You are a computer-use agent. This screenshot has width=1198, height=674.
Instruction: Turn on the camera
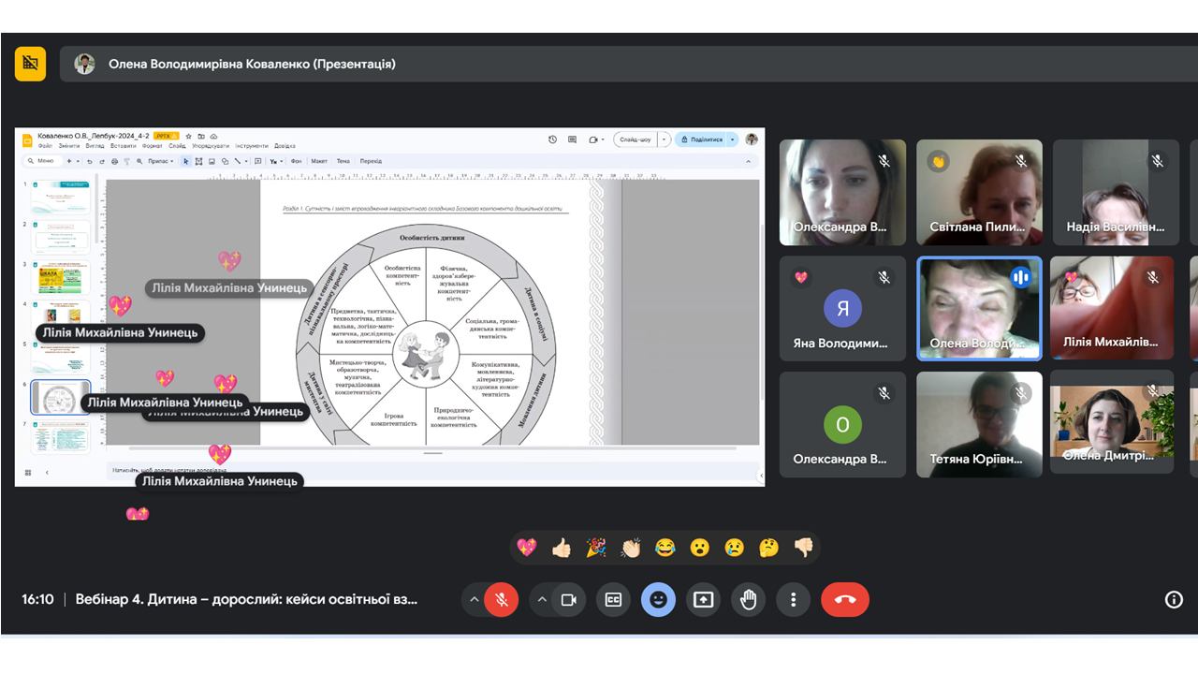pyautogui.click(x=568, y=600)
